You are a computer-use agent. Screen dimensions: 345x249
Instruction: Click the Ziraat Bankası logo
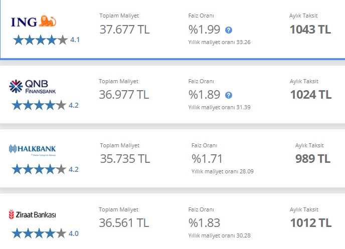(x=33, y=214)
